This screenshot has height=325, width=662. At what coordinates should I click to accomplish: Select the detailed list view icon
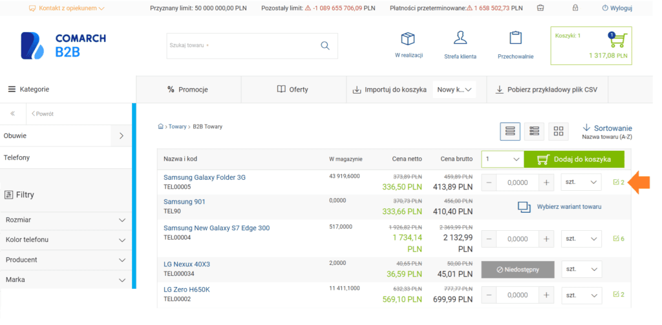(x=534, y=132)
